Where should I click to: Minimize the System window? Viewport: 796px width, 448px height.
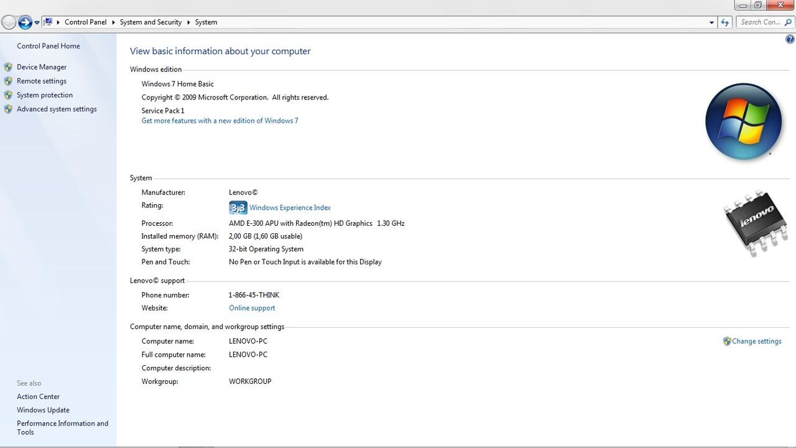pos(743,5)
